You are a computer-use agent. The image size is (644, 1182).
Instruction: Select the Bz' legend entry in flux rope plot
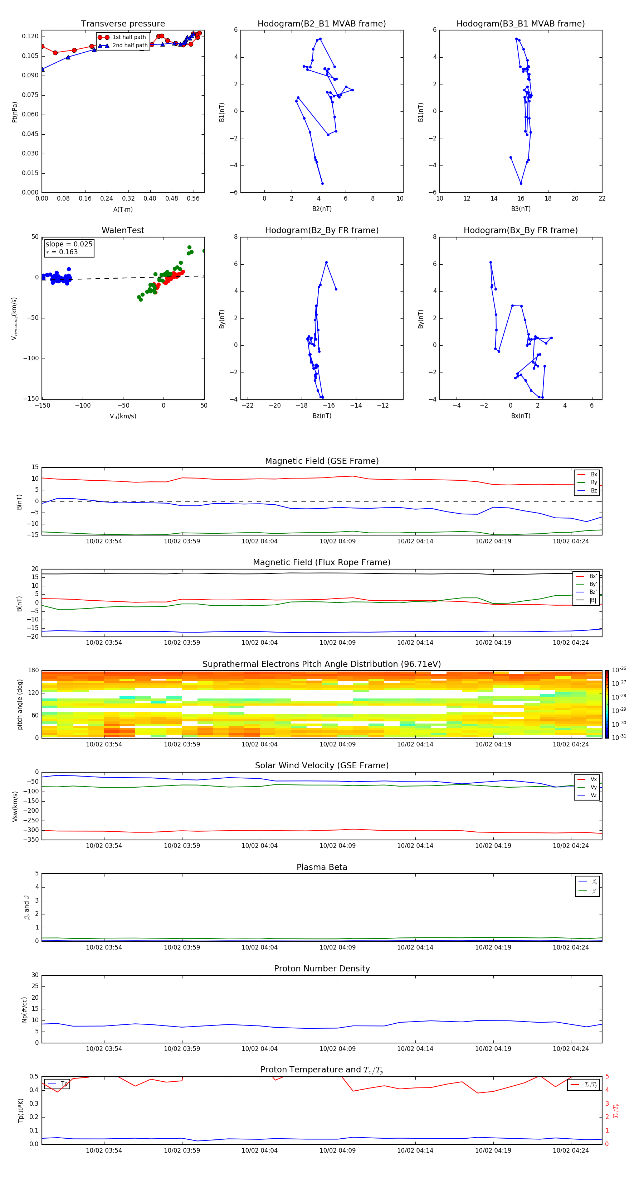click(587, 592)
